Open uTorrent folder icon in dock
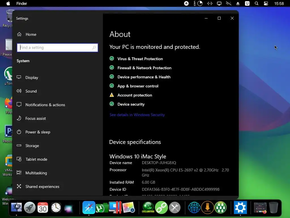This screenshot has width=290, height=218. 102,208
